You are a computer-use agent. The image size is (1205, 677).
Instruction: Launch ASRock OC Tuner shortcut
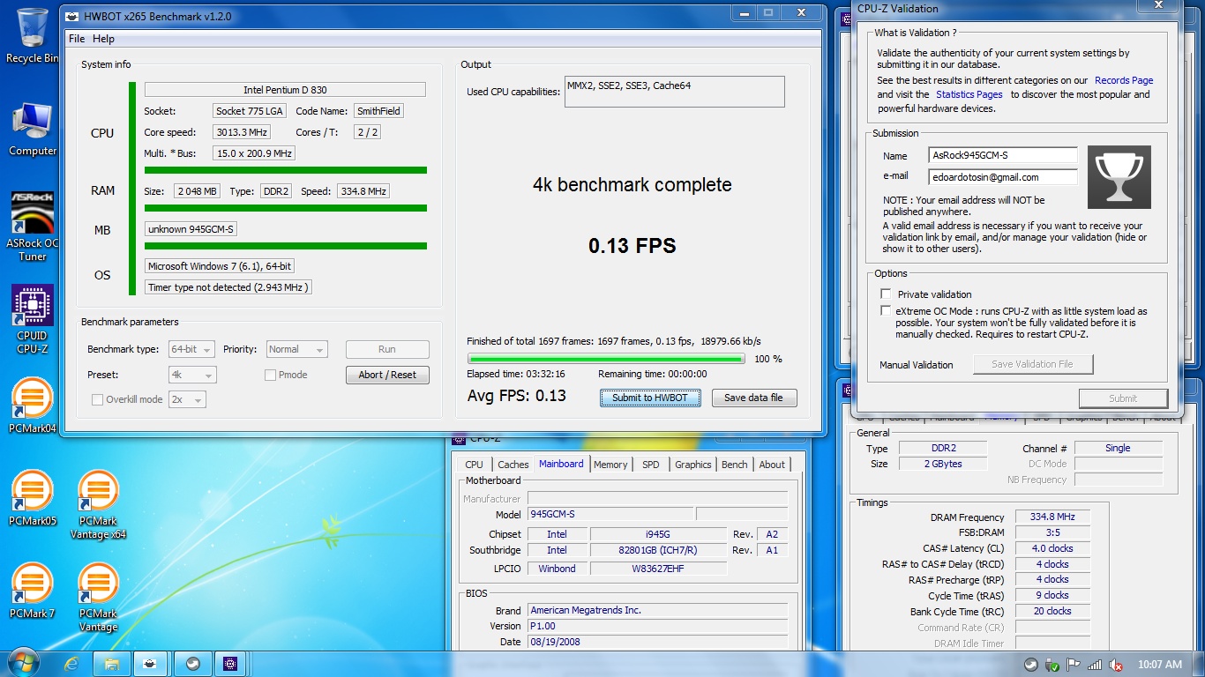click(33, 226)
